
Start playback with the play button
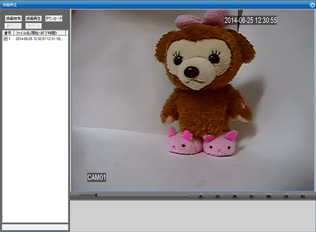(201, 196)
